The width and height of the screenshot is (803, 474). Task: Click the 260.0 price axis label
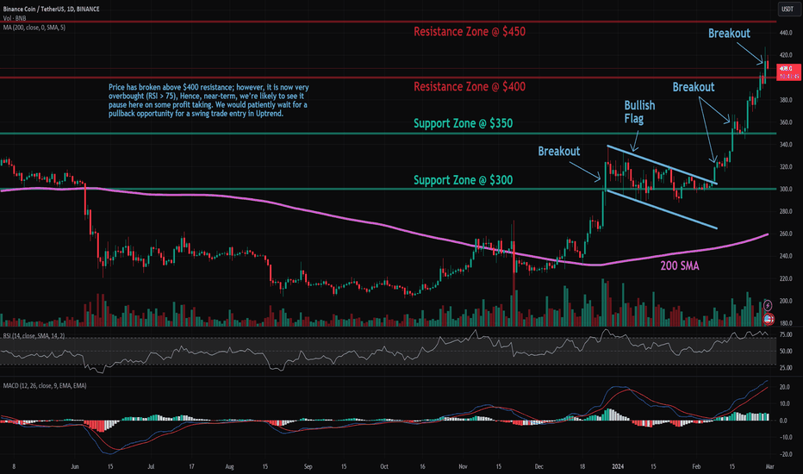click(786, 234)
